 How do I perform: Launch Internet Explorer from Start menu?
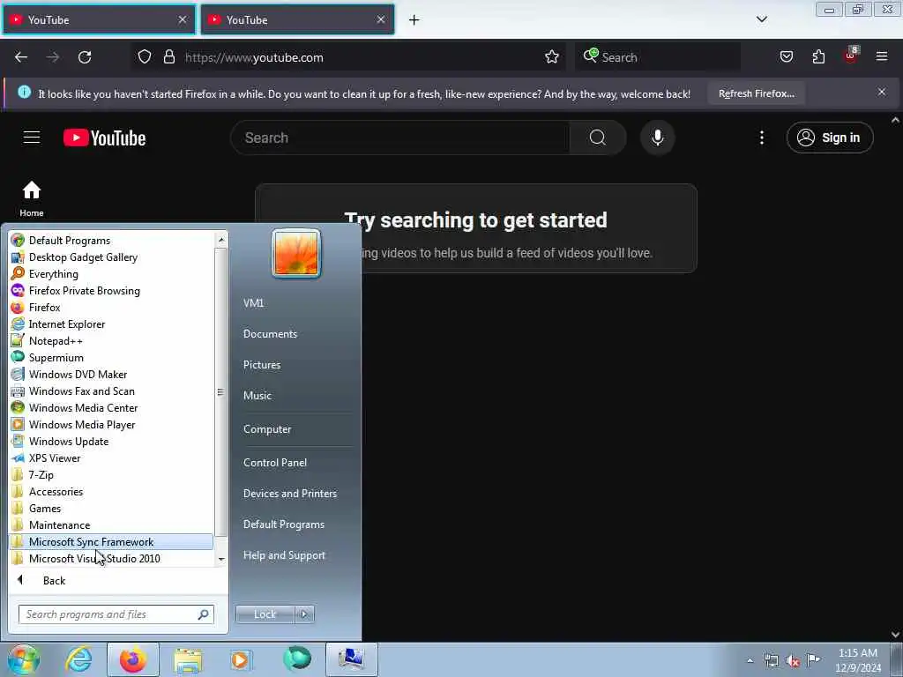pyautogui.click(x=110, y=324)
